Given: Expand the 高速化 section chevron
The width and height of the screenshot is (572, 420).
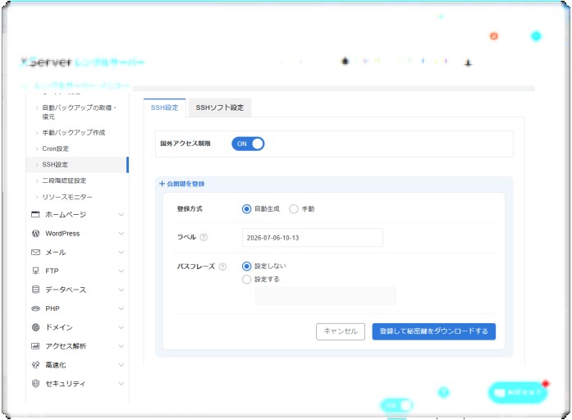Looking at the screenshot, I should pos(121,365).
